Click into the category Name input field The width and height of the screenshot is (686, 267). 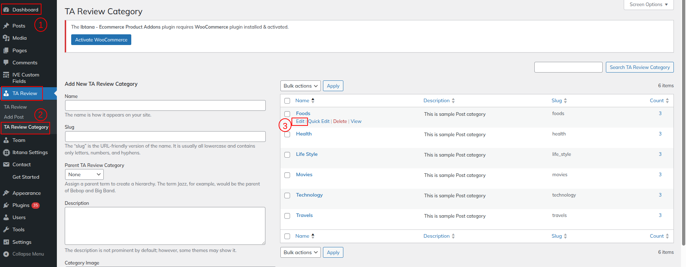(165, 105)
